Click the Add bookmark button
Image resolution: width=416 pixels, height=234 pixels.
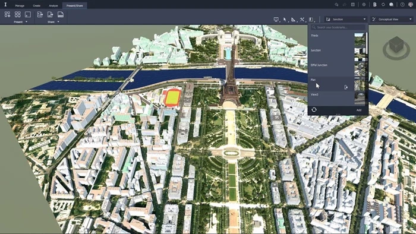coord(359,110)
